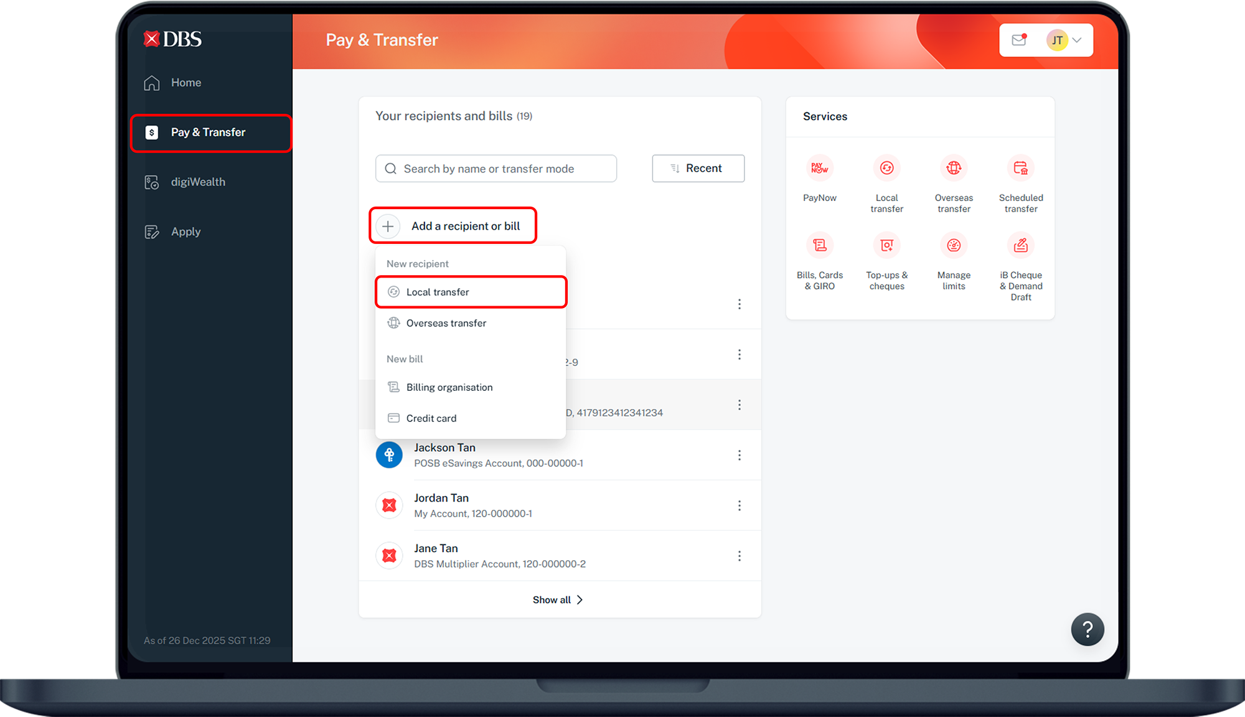Click DBS Multiplier Account, 120-000000-2 text
This screenshot has width=1245, height=717.
500,565
